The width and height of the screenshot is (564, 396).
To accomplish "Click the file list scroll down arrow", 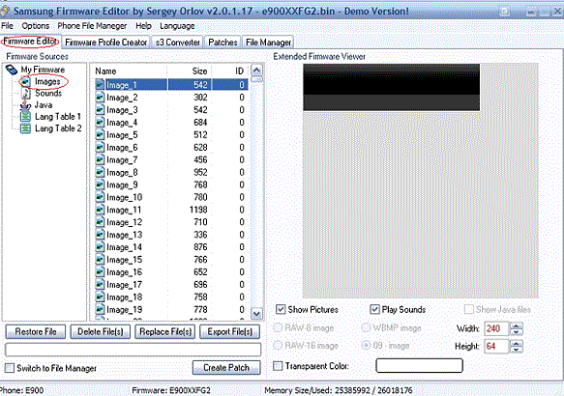I will coord(256,314).
